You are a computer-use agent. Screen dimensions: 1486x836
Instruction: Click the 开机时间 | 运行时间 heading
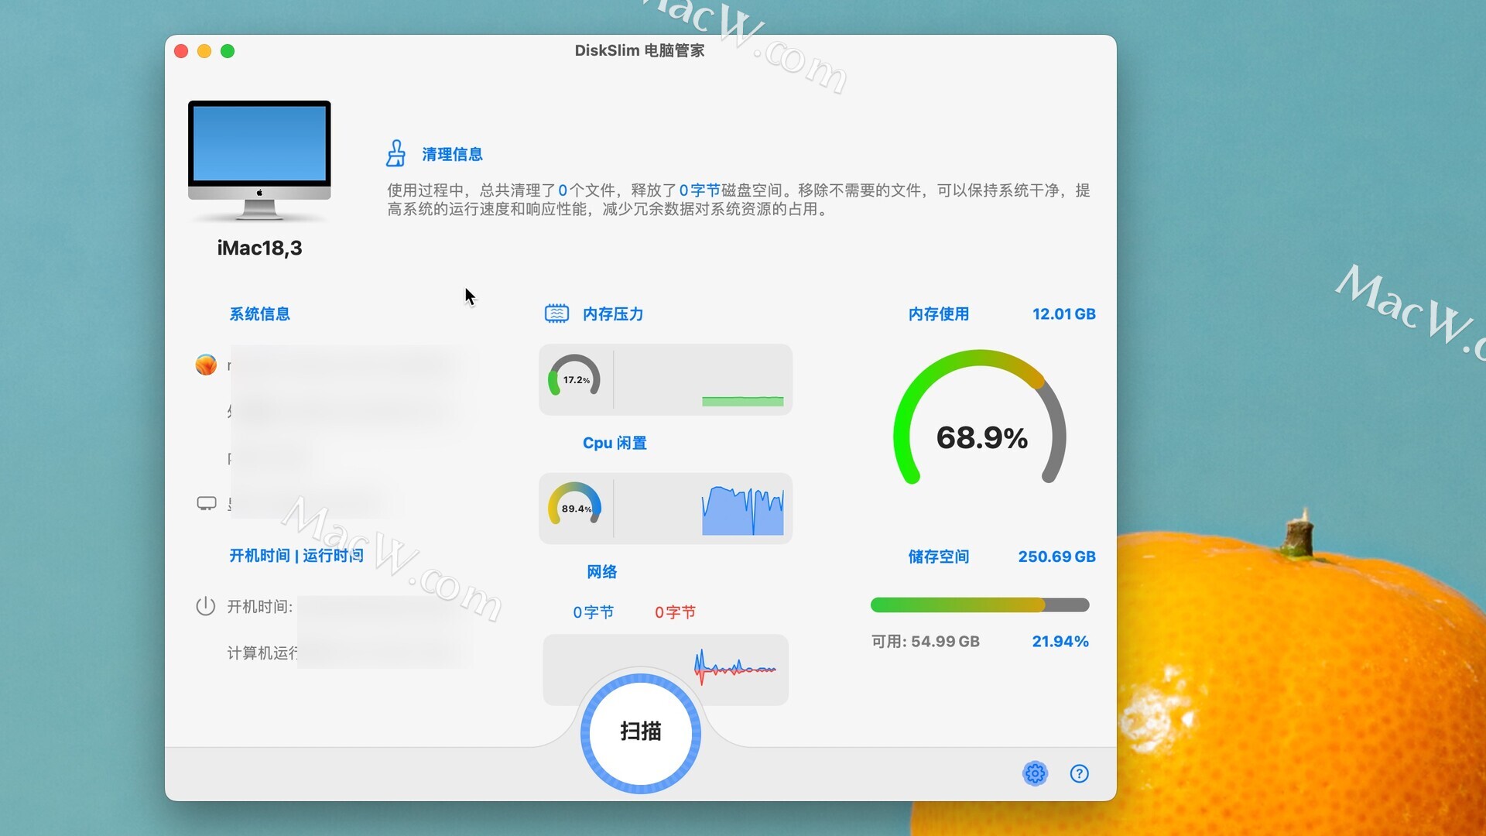point(296,556)
